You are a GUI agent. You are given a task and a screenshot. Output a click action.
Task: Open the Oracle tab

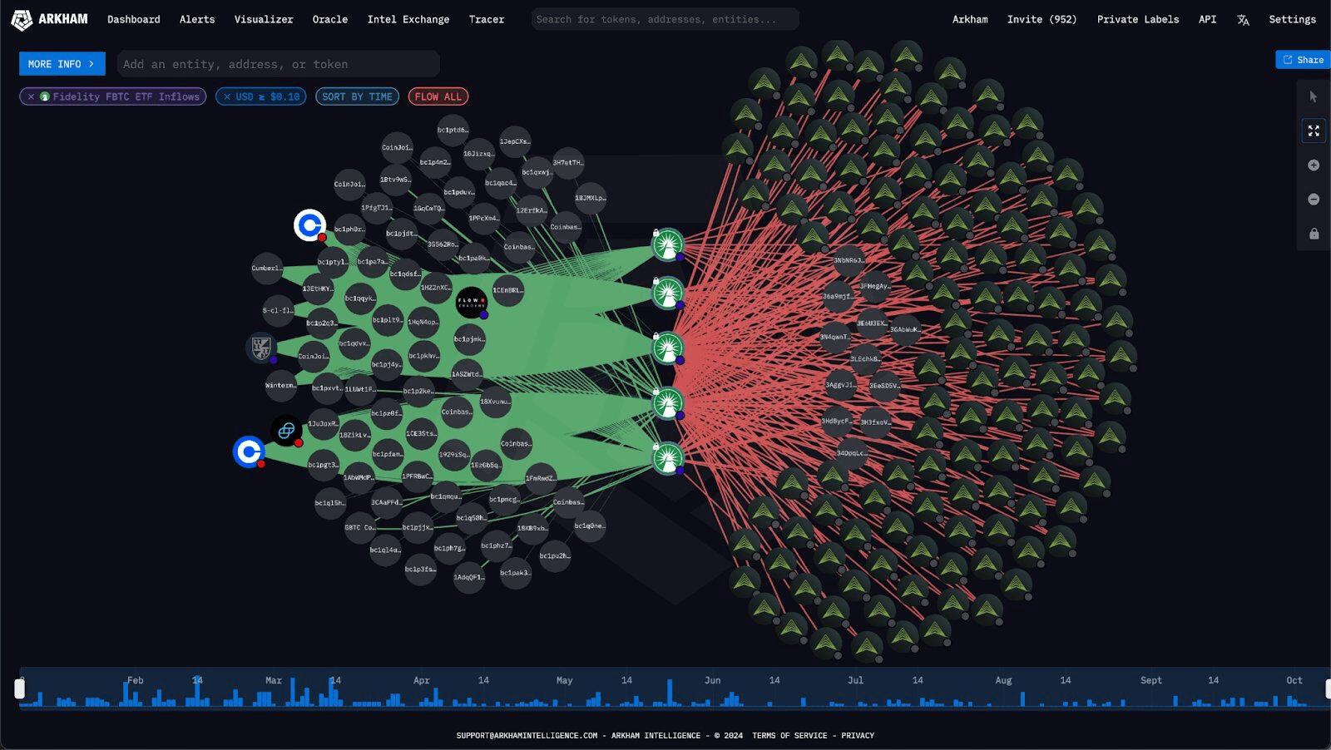(330, 20)
